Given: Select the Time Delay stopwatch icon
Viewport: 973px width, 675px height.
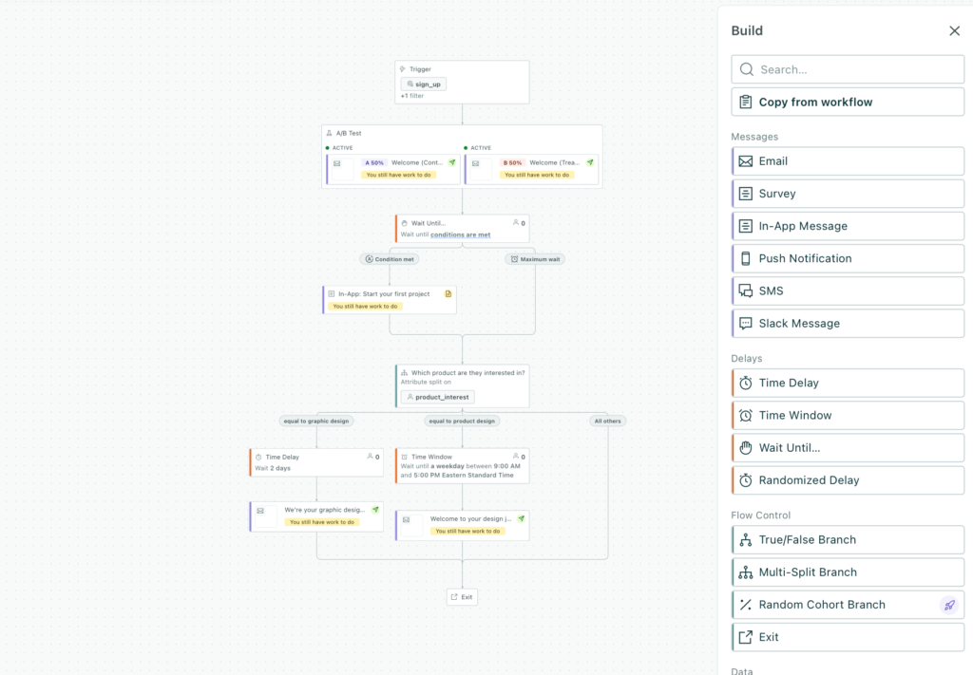Looking at the screenshot, I should click(x=748, y=383).
